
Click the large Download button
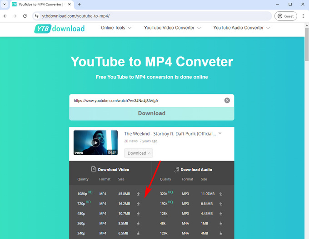pyautogui.click(x=152, y=113)
